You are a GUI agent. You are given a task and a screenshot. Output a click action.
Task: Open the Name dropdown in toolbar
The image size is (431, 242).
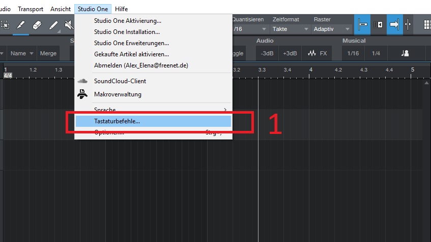22,53
